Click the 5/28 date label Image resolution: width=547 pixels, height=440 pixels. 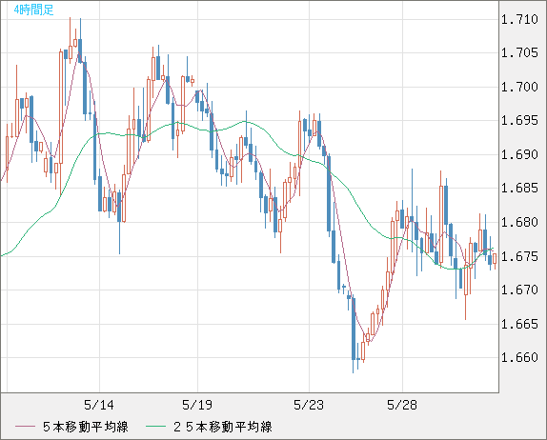[402, 405]
